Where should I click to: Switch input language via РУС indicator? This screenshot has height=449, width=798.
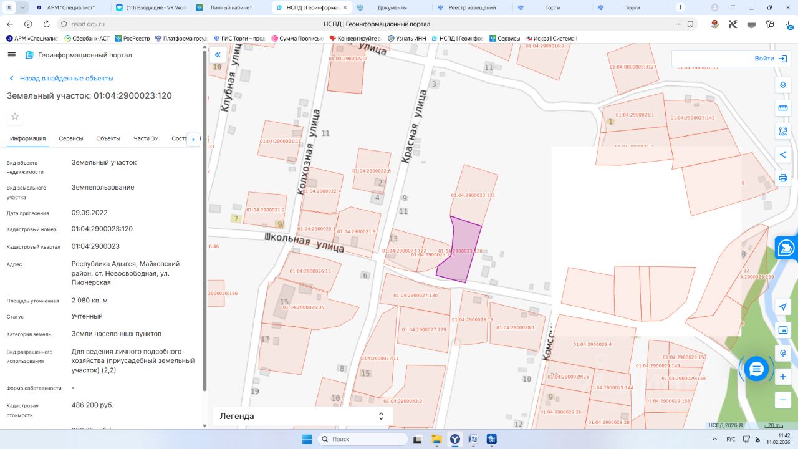click(731, 439)
